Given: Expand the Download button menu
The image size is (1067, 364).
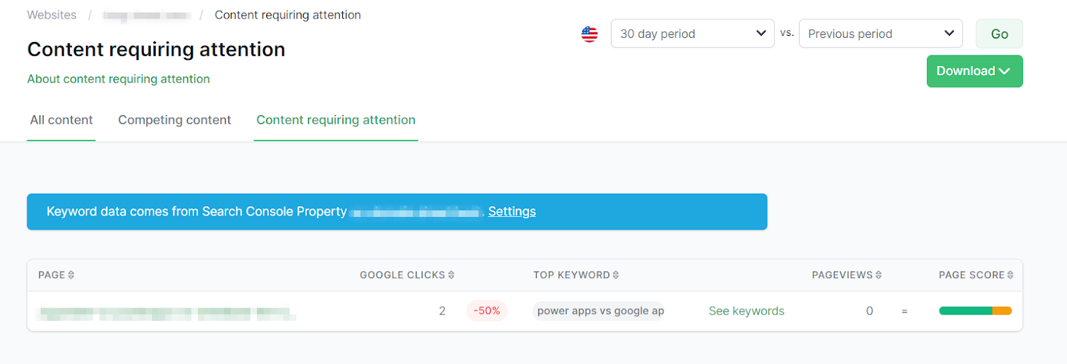Looking at the screenshot, I should (x=974, y=71).
